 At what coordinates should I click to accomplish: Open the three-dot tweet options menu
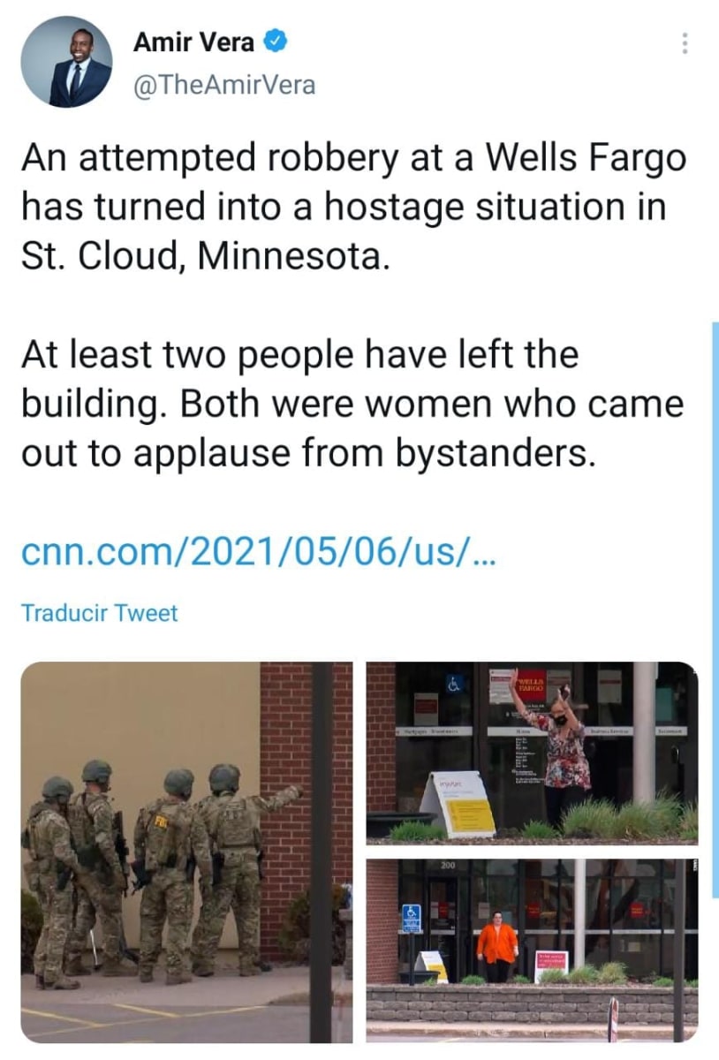[684, 43]
